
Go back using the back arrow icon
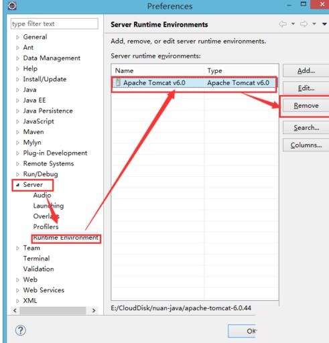tap(283, 23)
